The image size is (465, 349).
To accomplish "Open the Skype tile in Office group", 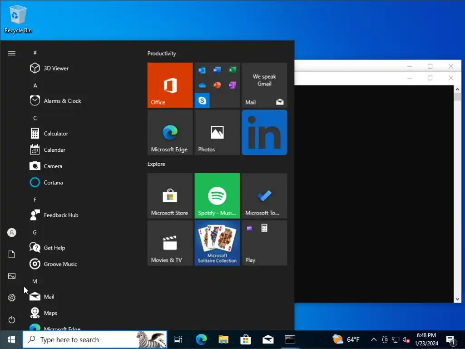I will click(x=202, y=100).
